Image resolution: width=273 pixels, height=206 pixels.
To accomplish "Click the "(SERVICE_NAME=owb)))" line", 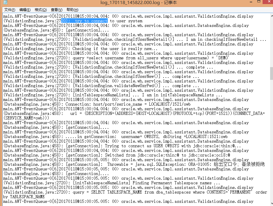I will (x=26, y=118).
